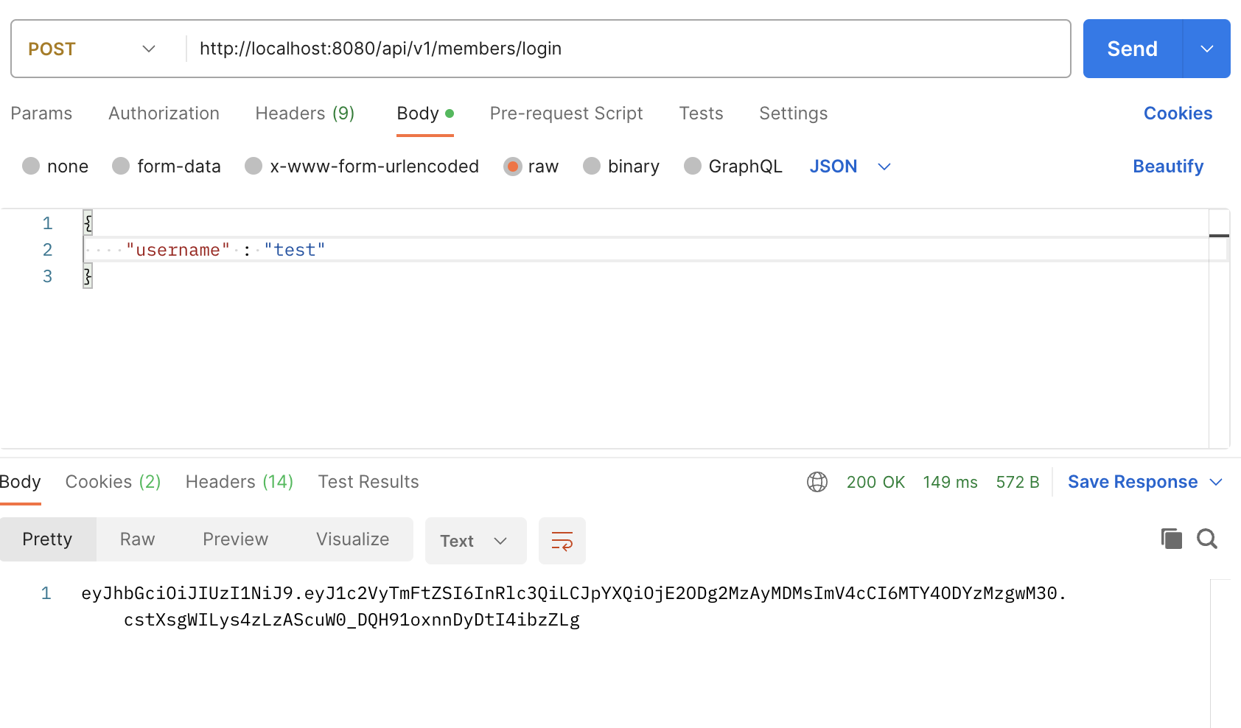Open the response Cookies (2) tab
This screenshot has height=728, width=1241.
[x=113, y=482]
